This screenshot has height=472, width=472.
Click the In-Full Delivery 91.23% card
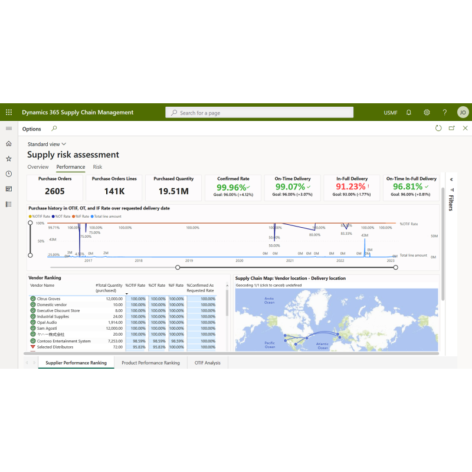coord(352,188)
